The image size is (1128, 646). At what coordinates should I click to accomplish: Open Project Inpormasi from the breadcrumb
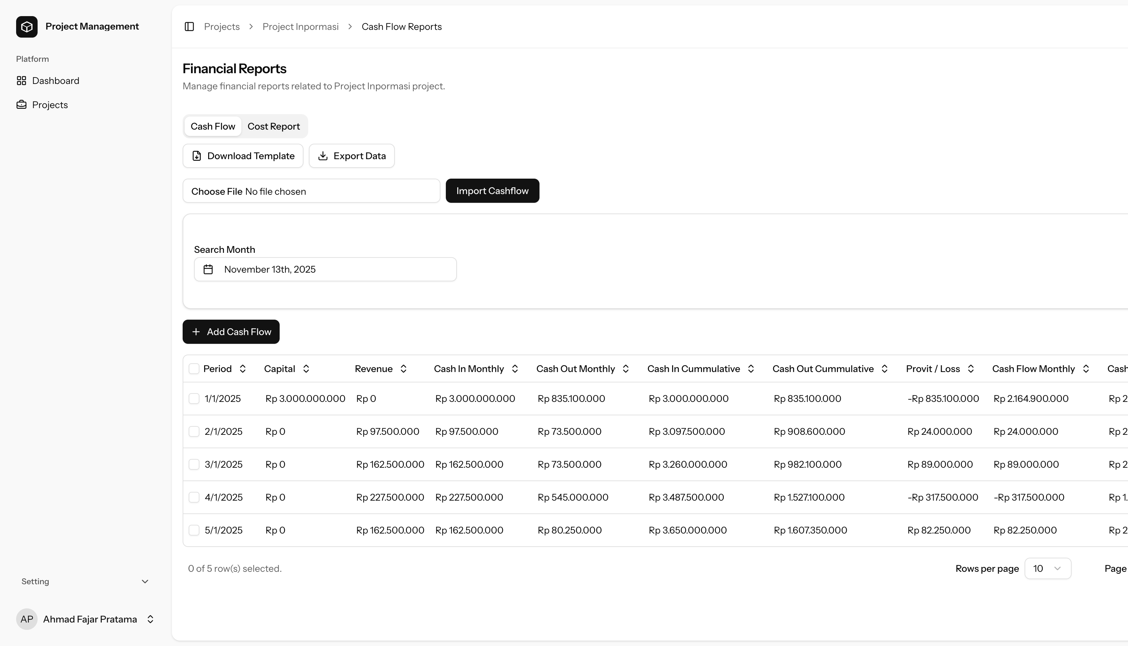(x=300, y=26)
